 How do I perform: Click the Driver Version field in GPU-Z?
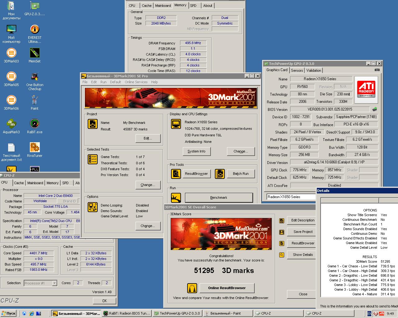334,162
